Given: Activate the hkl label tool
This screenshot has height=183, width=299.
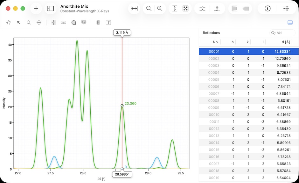Looking at the screenshot, I should tap(84, 23).
